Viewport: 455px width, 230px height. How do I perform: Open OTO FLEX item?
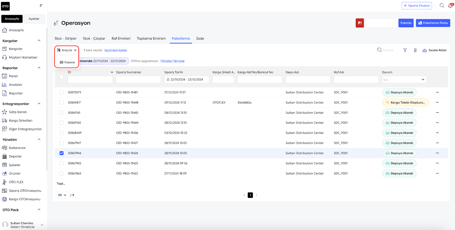point(13,182)
